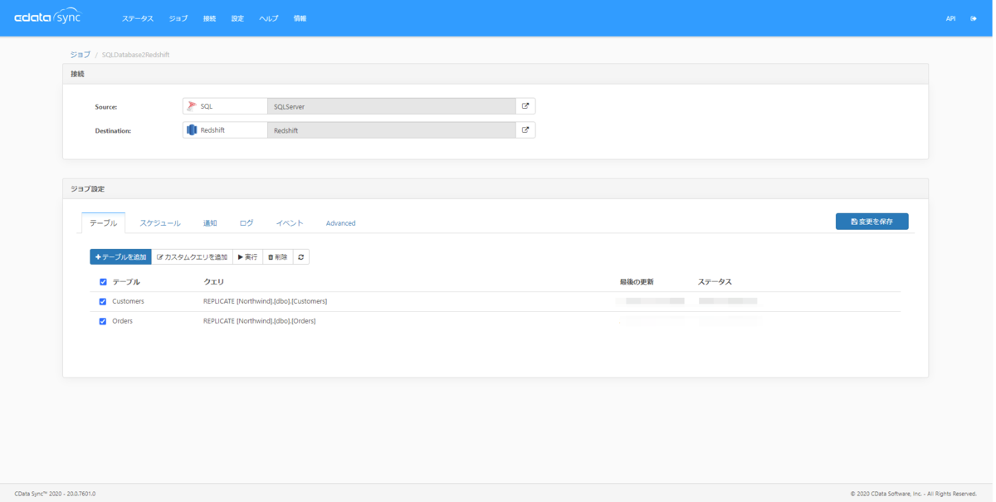Viewport: 996px width, 502px height.
Task: Click the REPLICATE [Northwind].[dbo].[Orders] query
Action: [259, 321]
